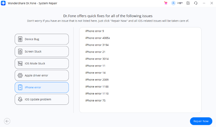Click the Login text link
This screenshot has height=127, width=216.
(180, 3)
